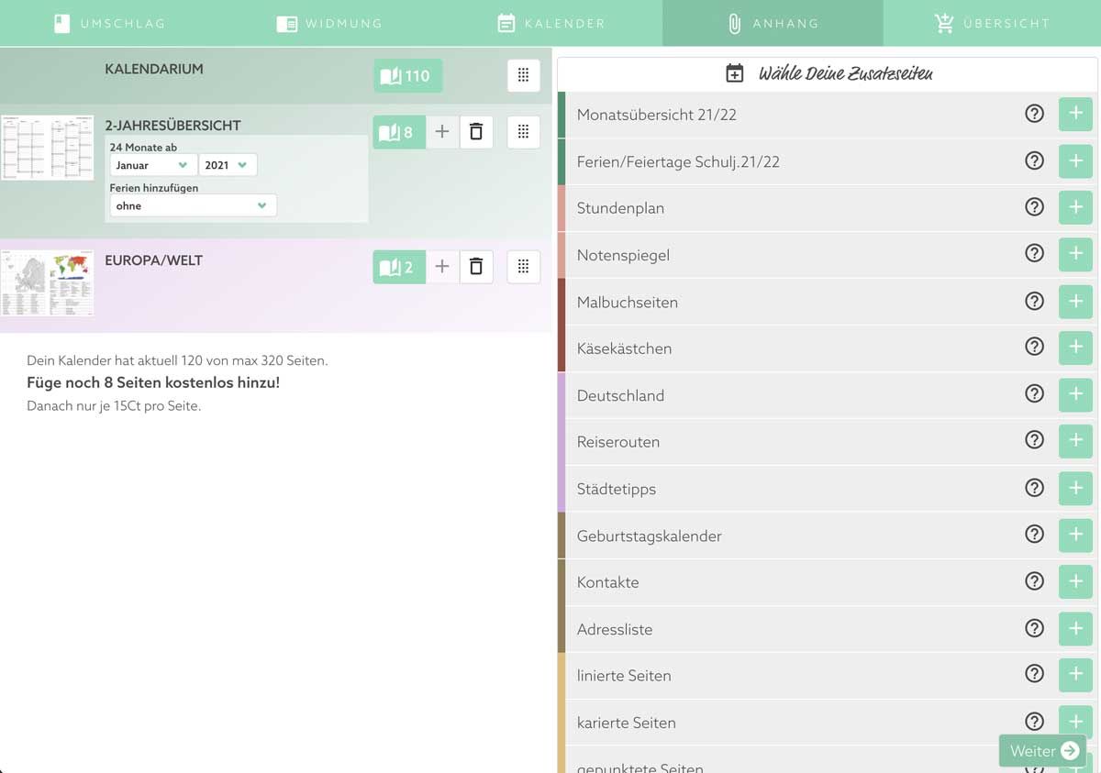Viewport: 1101px width, 773px height.
Task: Switch to the Umschlag tab
Action: point(110,24)
